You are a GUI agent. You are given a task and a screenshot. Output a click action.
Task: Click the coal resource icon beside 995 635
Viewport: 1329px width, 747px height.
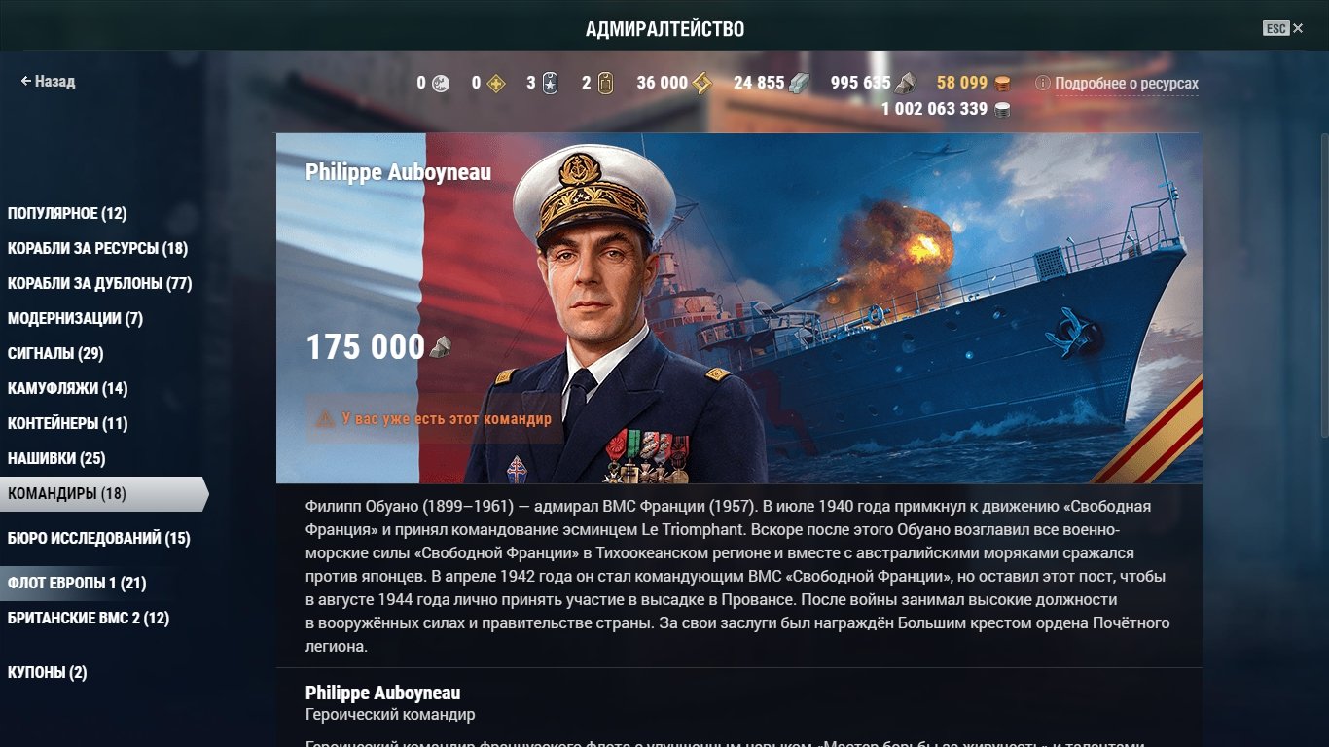(x=904, y=83)
